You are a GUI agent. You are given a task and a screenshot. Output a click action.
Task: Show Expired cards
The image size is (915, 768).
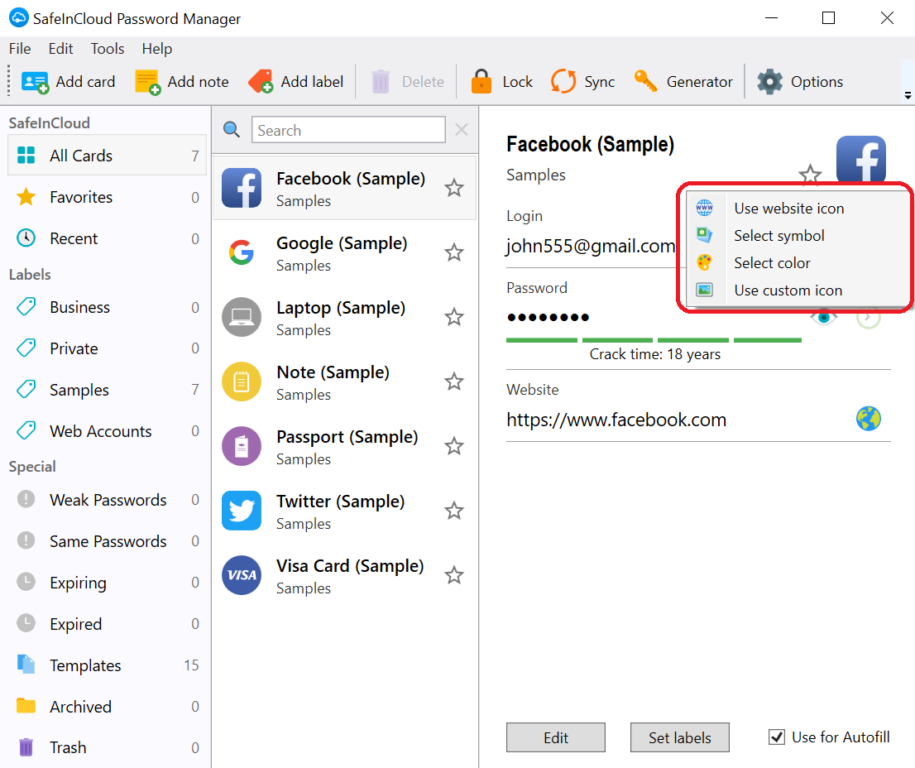(x=107, y=624)
